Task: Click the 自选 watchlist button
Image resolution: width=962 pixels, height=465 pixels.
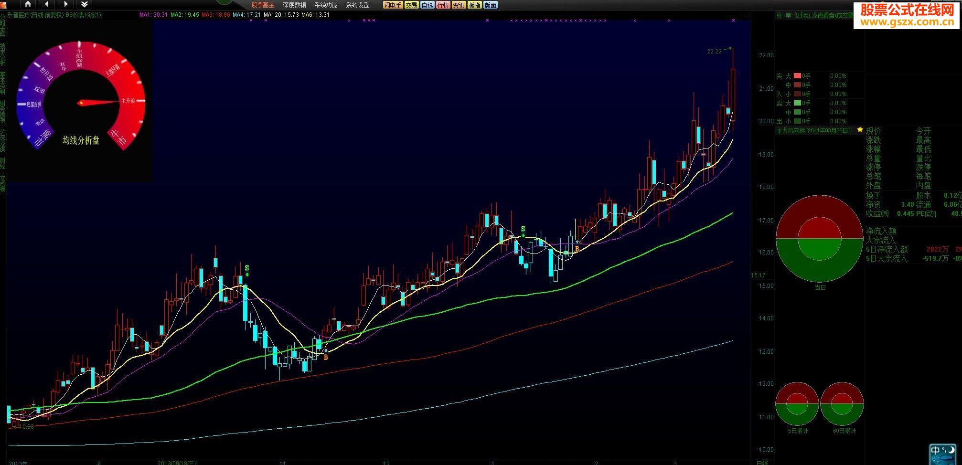Action: [x=428, y=5]
